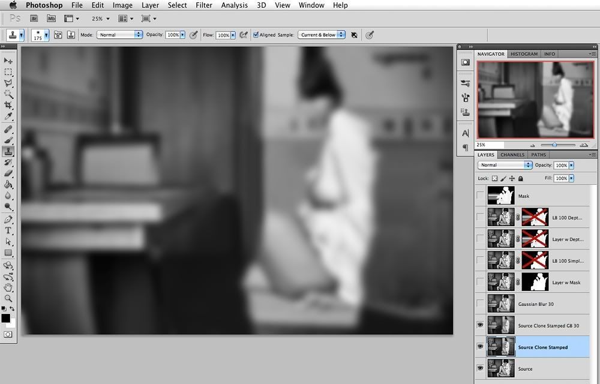Viewport: 600px width, 384px height.
Task: Click the Pen tool
Action: point(8,219)
